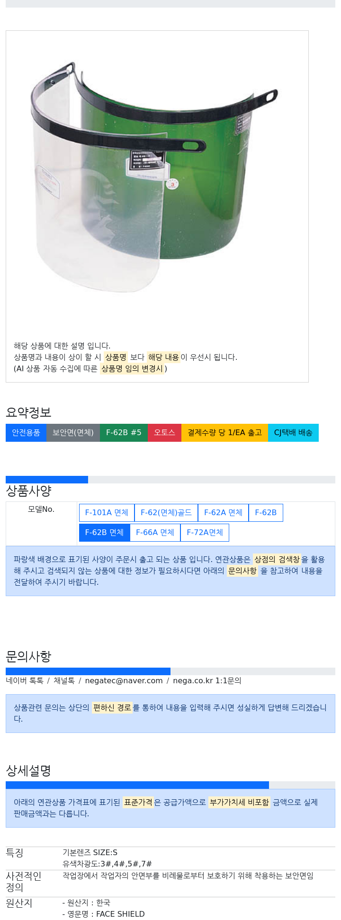
Task: Click the CJ택배 배송 shipping badge
Action: [293, 433]
